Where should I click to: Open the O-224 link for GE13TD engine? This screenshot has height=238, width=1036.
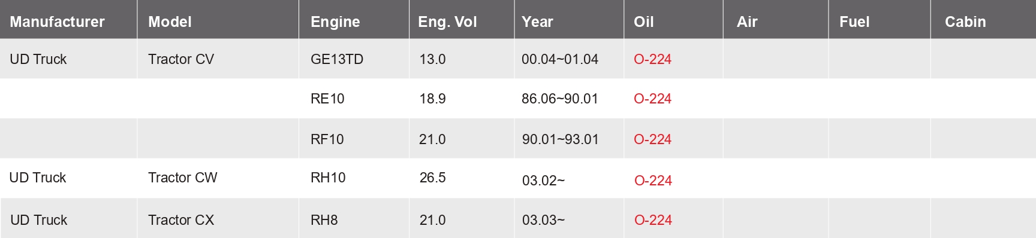(652, 59)
